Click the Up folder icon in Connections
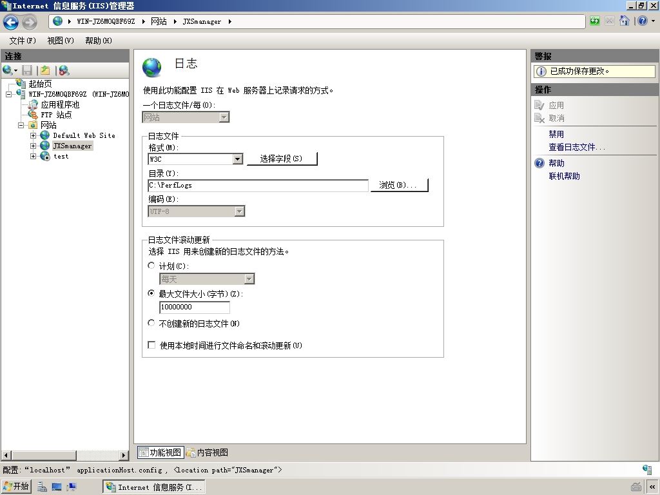660x495 pixels. [x=45, y=70]
